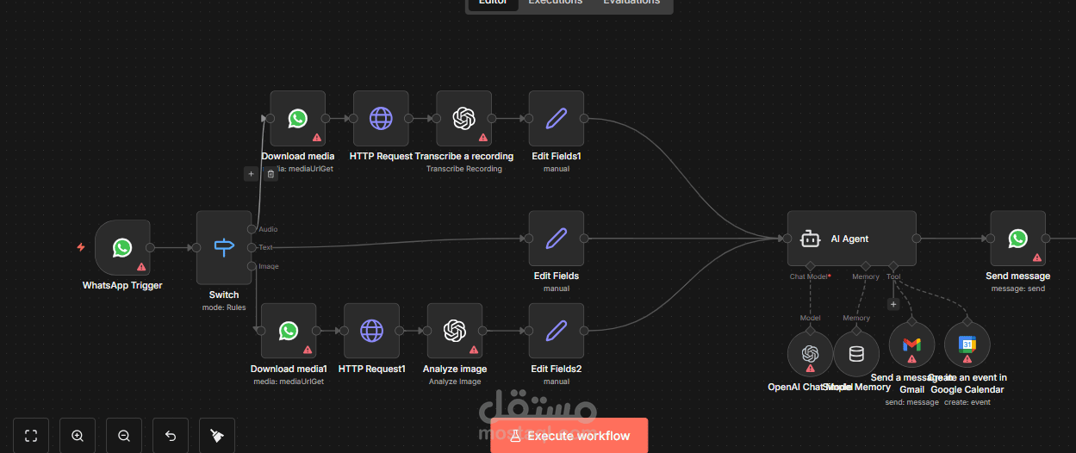This screenshot has width=1076, height=453.
Task: Click the "Transcribe Recording" subtitle text
Action: click(464, 169)
